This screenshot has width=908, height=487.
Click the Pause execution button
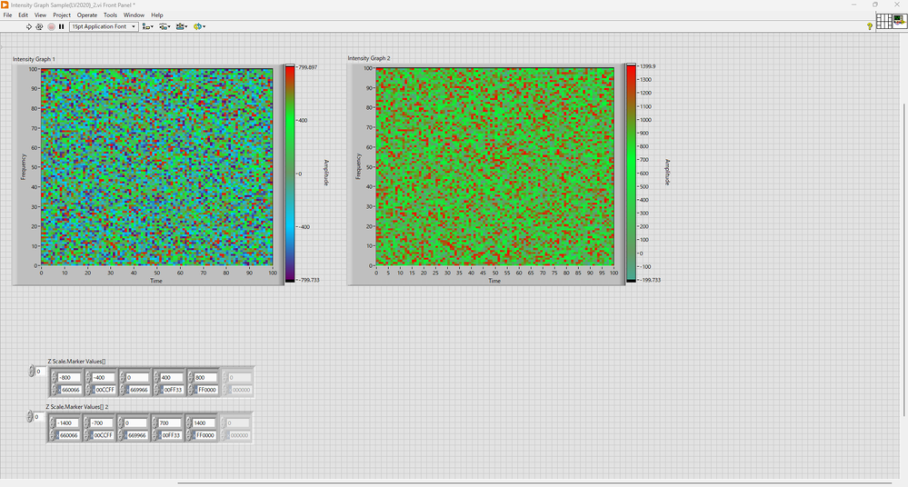pyautogui.click(x=61, y=26)
